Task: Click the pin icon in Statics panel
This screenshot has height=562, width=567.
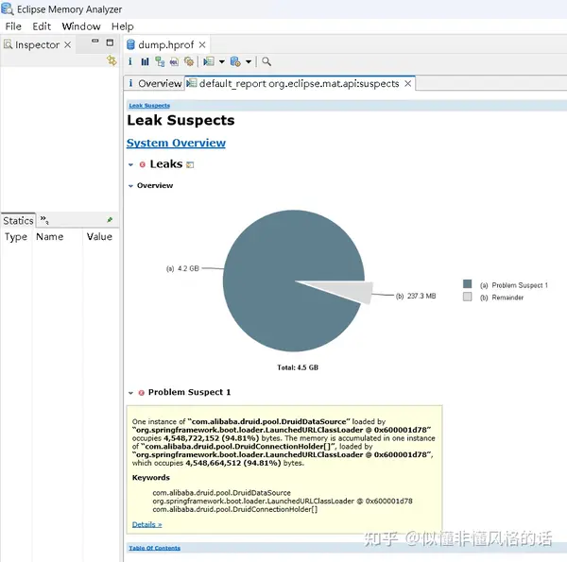Action: (110, 220)
